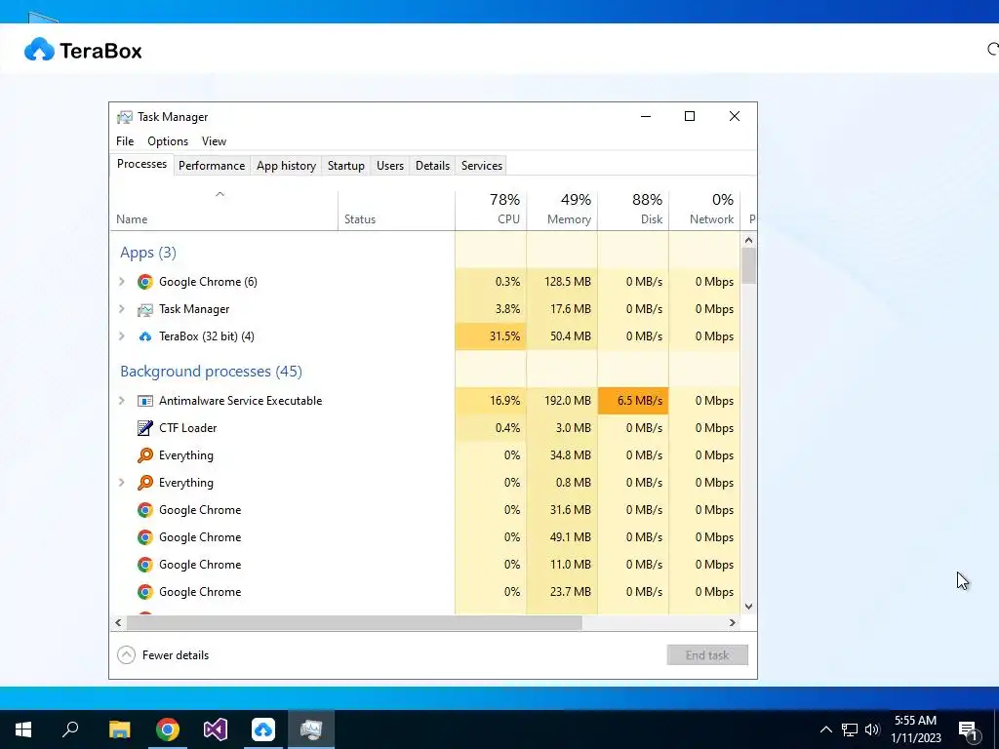Open Visual Studio from taskbar
The width and height of the screenshot is (999, 749).
pos(216,729)
